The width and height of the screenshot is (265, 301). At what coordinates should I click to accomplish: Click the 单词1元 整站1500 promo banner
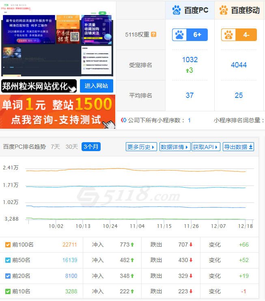[58, 112]
